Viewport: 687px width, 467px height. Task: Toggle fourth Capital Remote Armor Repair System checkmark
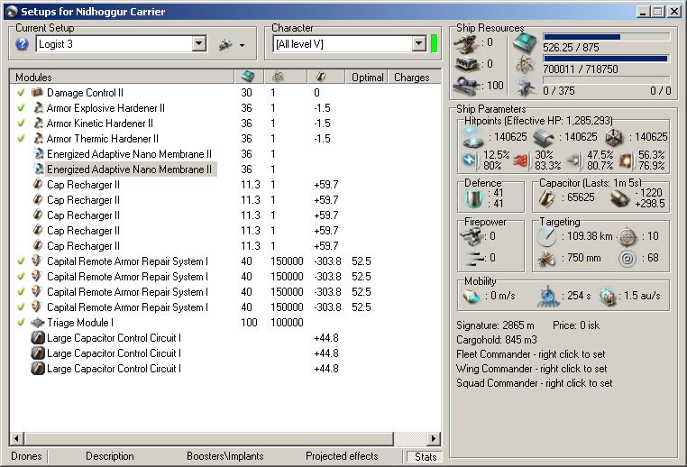(21, 307)
